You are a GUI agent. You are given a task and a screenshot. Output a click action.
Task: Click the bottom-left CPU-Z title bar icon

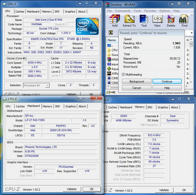(5, 99)
